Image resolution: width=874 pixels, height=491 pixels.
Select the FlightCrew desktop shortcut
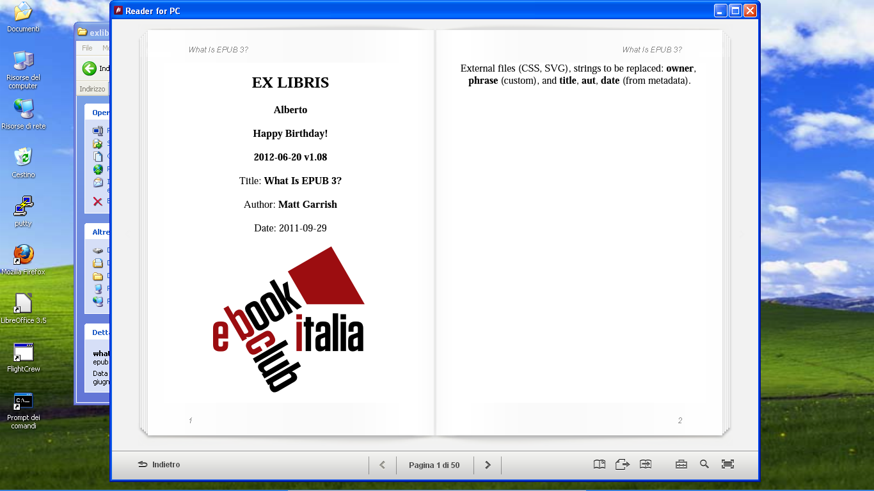[24, 357]
